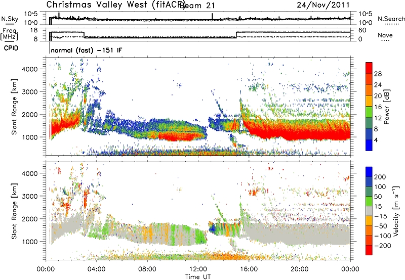
Task: Select the '2000' tick on the velocity panel
Action: [29, 219]
